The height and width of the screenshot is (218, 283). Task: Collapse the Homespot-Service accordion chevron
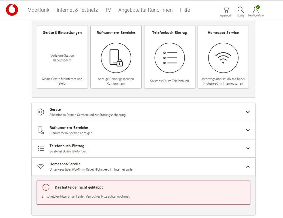(x=248, y=166)
